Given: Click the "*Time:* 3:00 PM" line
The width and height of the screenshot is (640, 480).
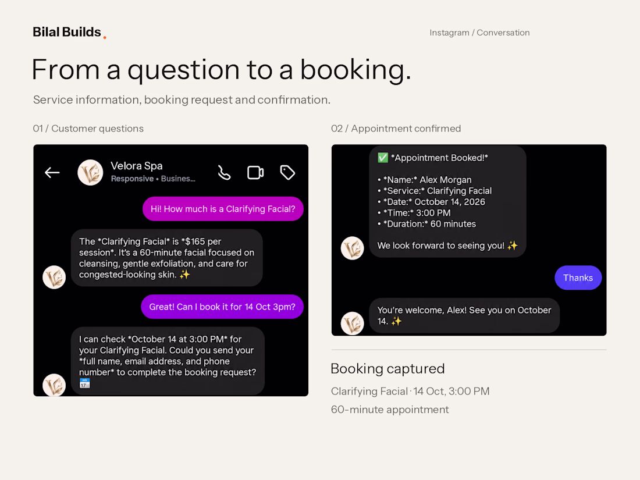Looking at the screenshot, I should [x=414, y=213].
